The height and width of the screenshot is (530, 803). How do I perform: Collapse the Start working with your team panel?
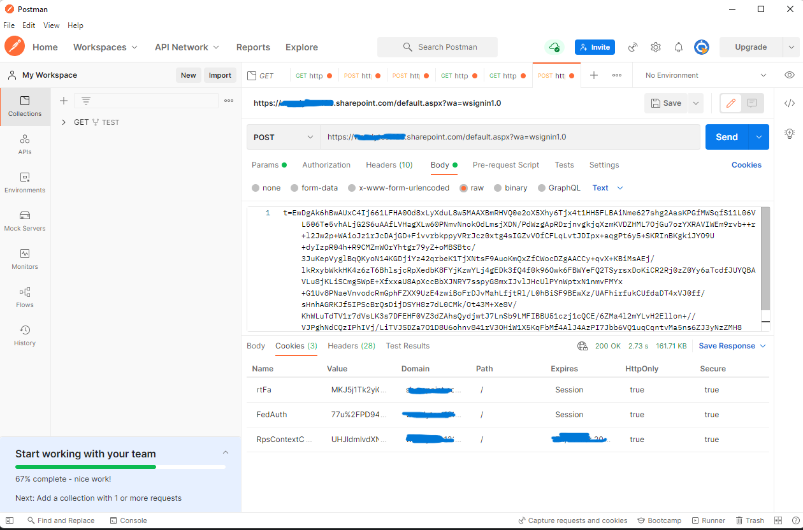(225, 452)
